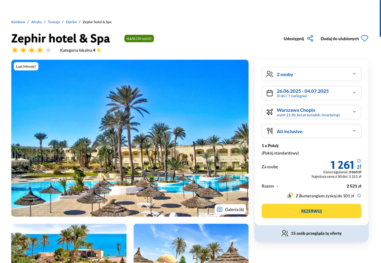The width and height of the screenshot is (381, 263).
Task: Click the heart icon to add to favorites
Action: [x=364, y=39]
